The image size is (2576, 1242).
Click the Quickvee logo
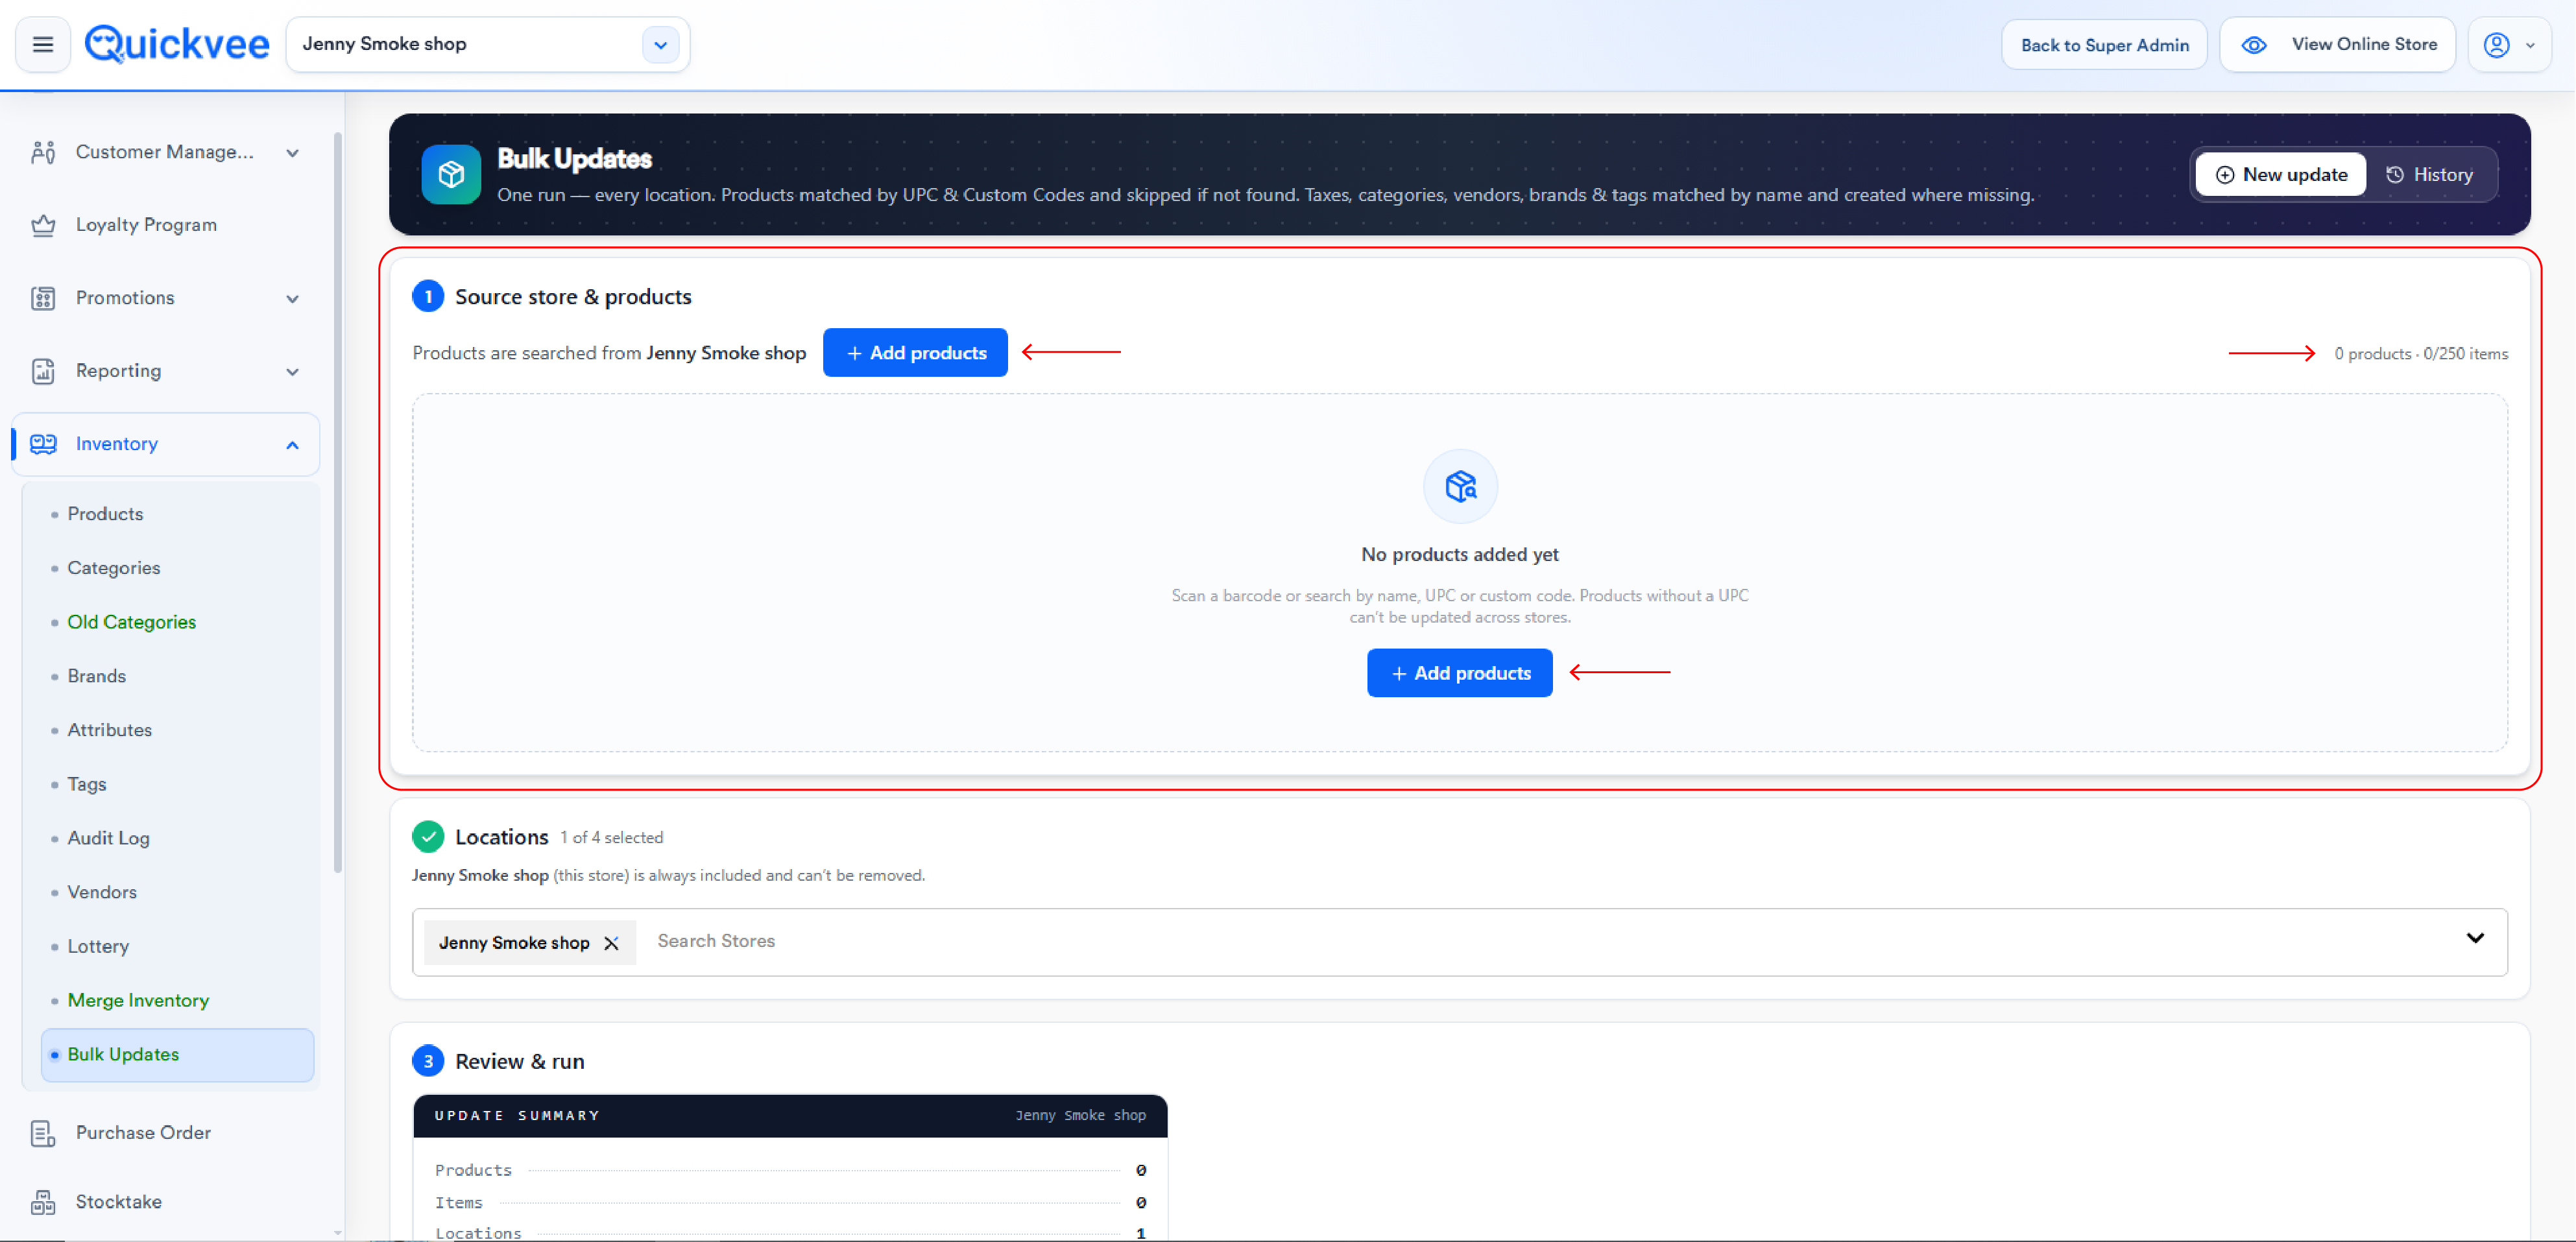pyautogui.click(x=177, y=44)
